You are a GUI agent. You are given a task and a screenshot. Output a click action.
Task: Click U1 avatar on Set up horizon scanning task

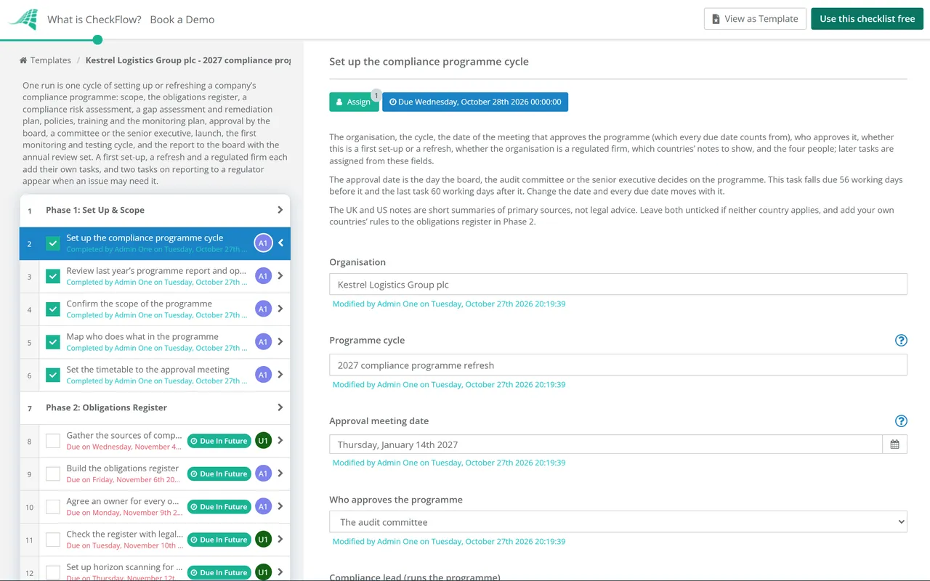click(x=263, y=572)
